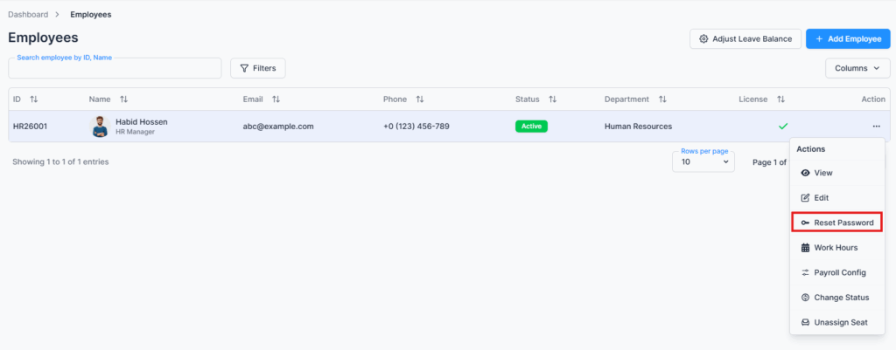This screenshot has width=896, height=350.
Task: Open the Columns dropdown
Action: pos(857,68)
